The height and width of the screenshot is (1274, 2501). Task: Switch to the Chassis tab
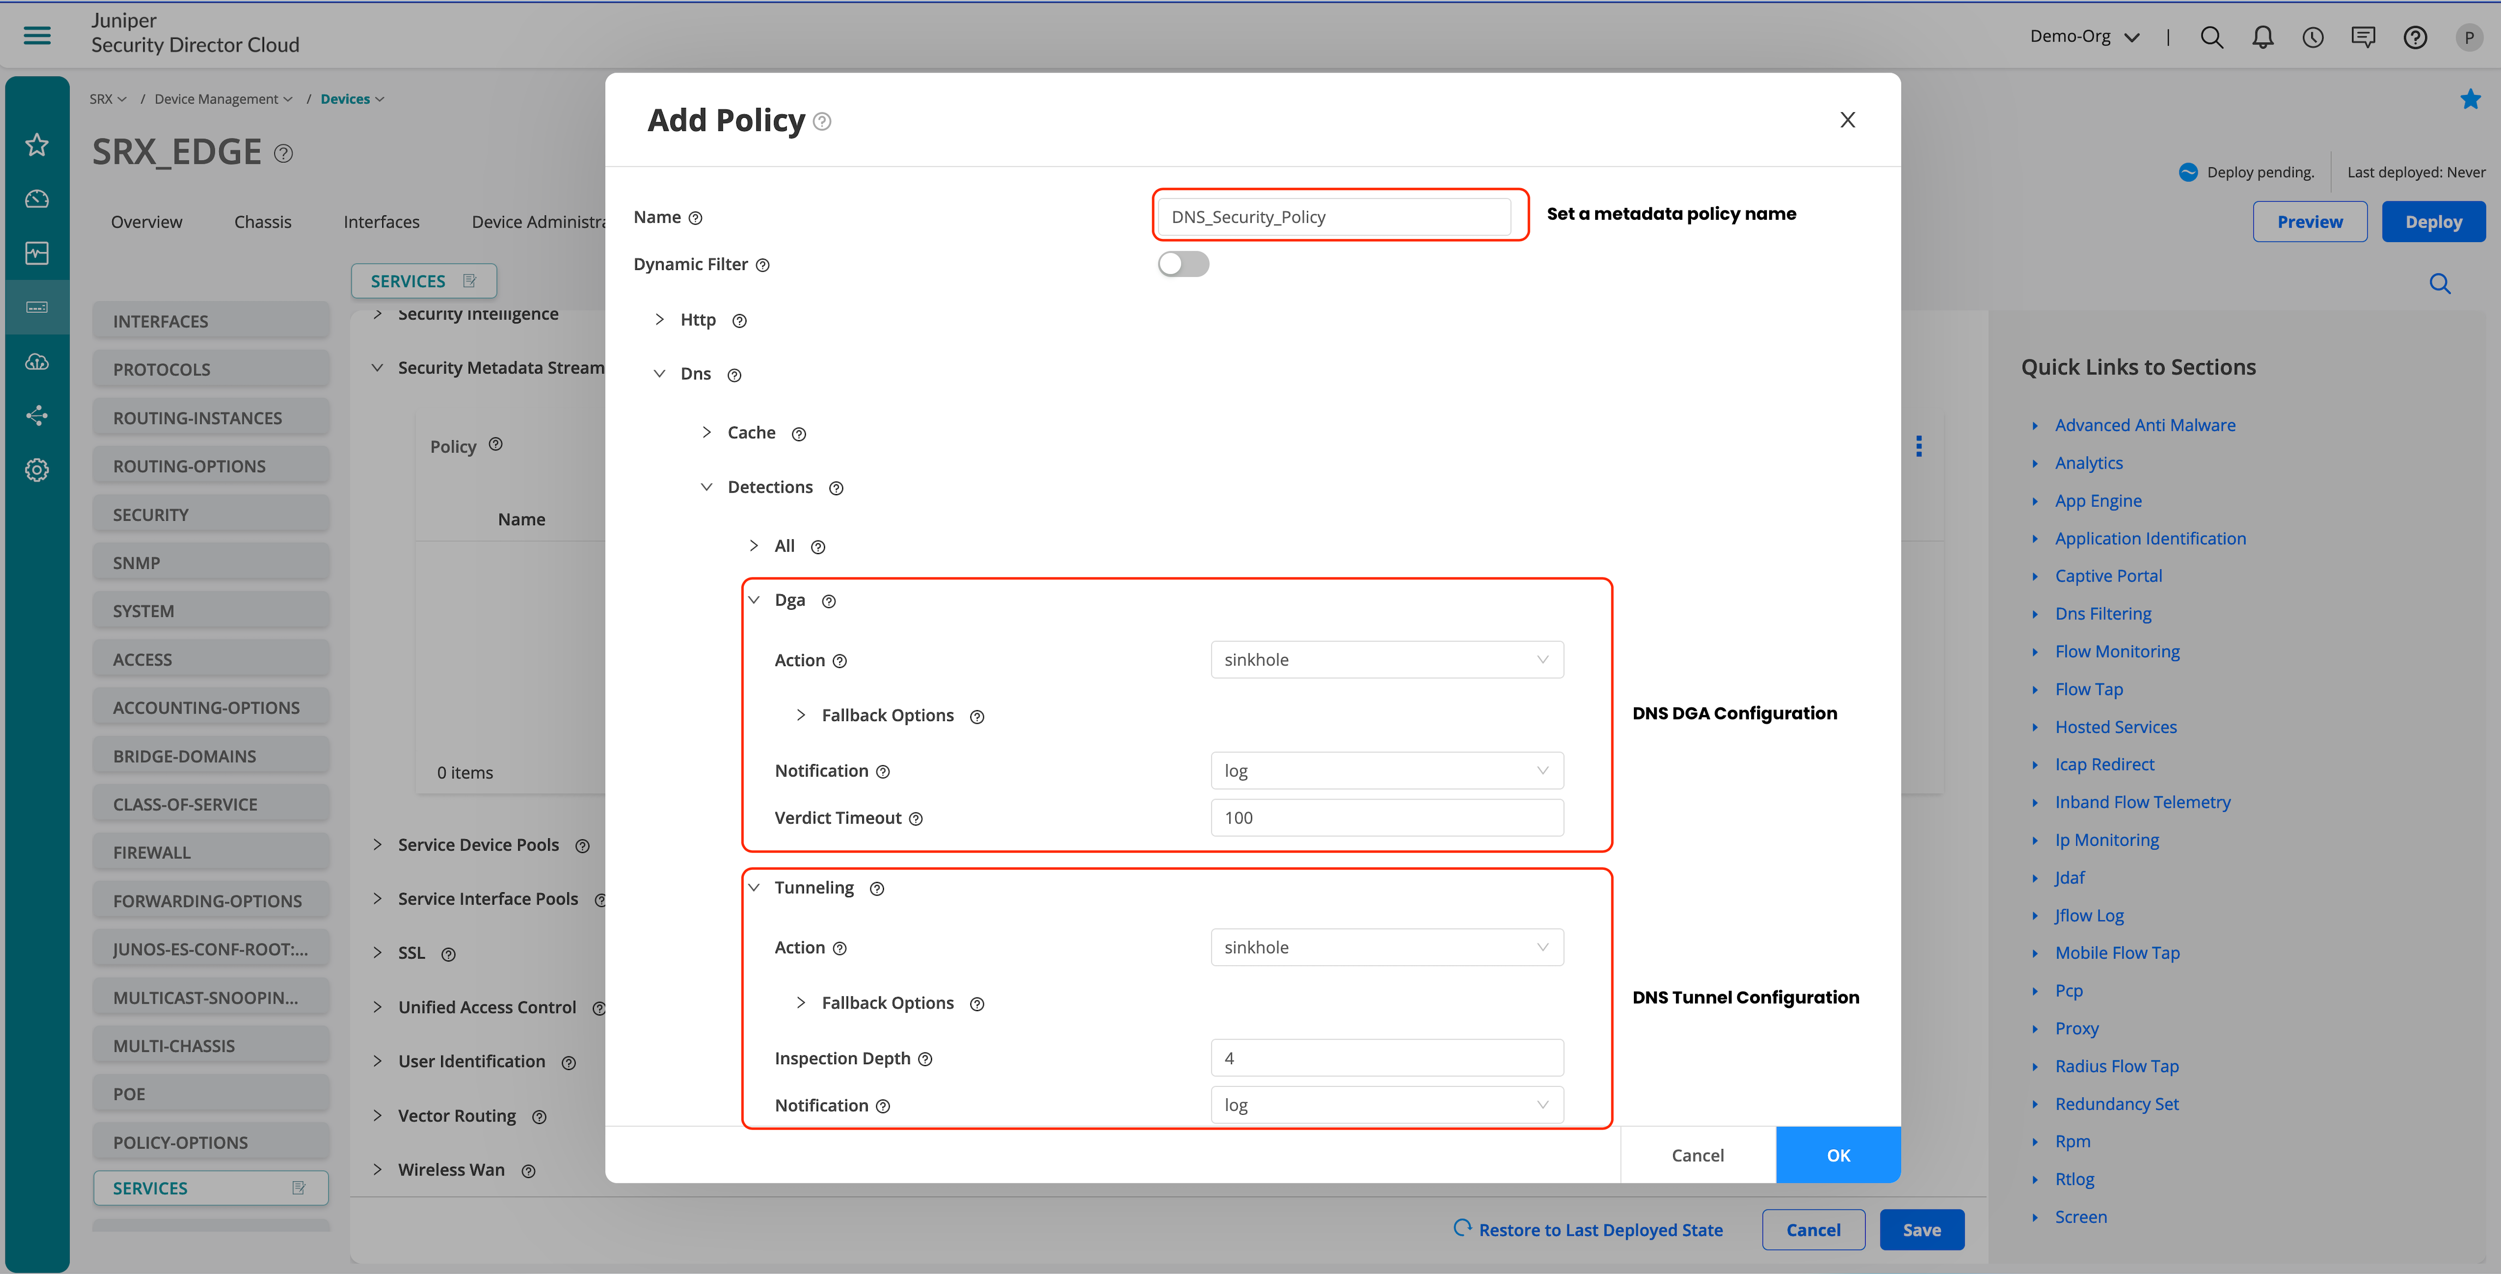point(262,221)
